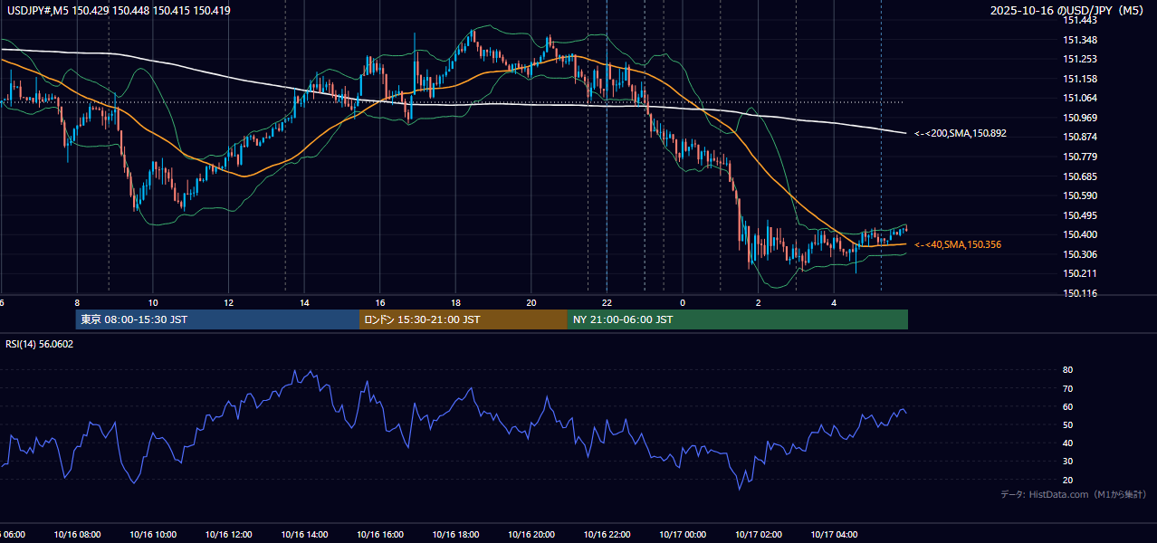Click the RSI(14) 56.0602 indicator label
1157x543 pixels.
coord(40,344)
